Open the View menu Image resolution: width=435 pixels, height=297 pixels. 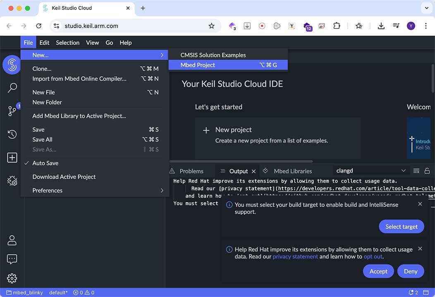(92, 43)
